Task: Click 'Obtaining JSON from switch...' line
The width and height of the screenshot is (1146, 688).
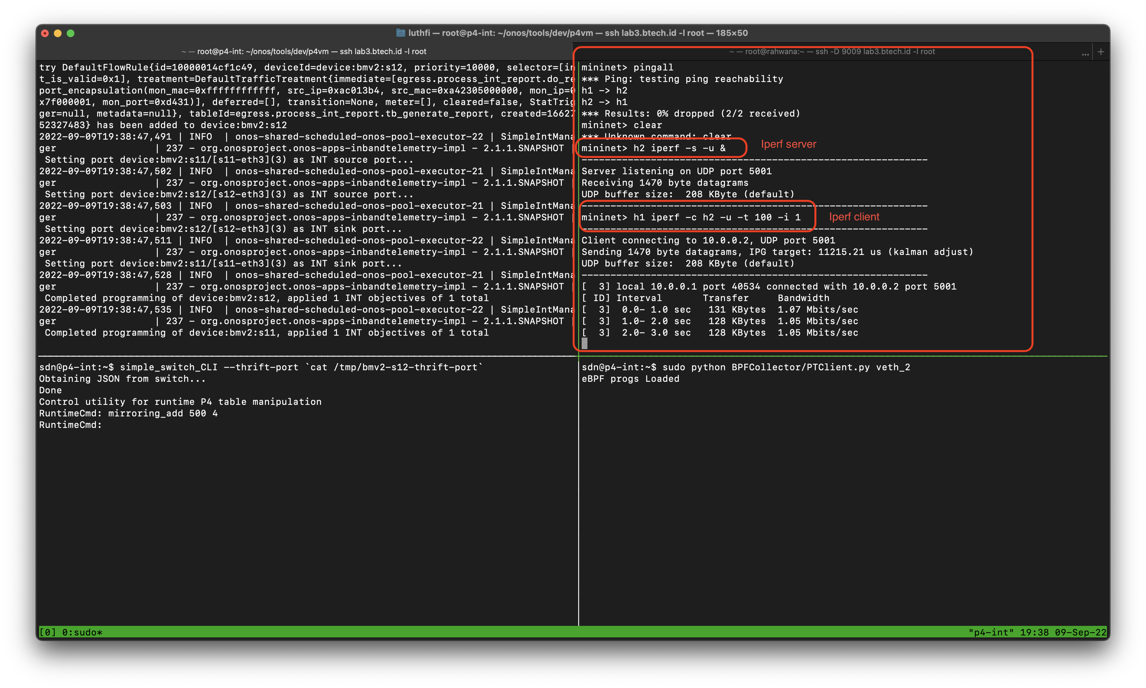Action: click(122, 379)
